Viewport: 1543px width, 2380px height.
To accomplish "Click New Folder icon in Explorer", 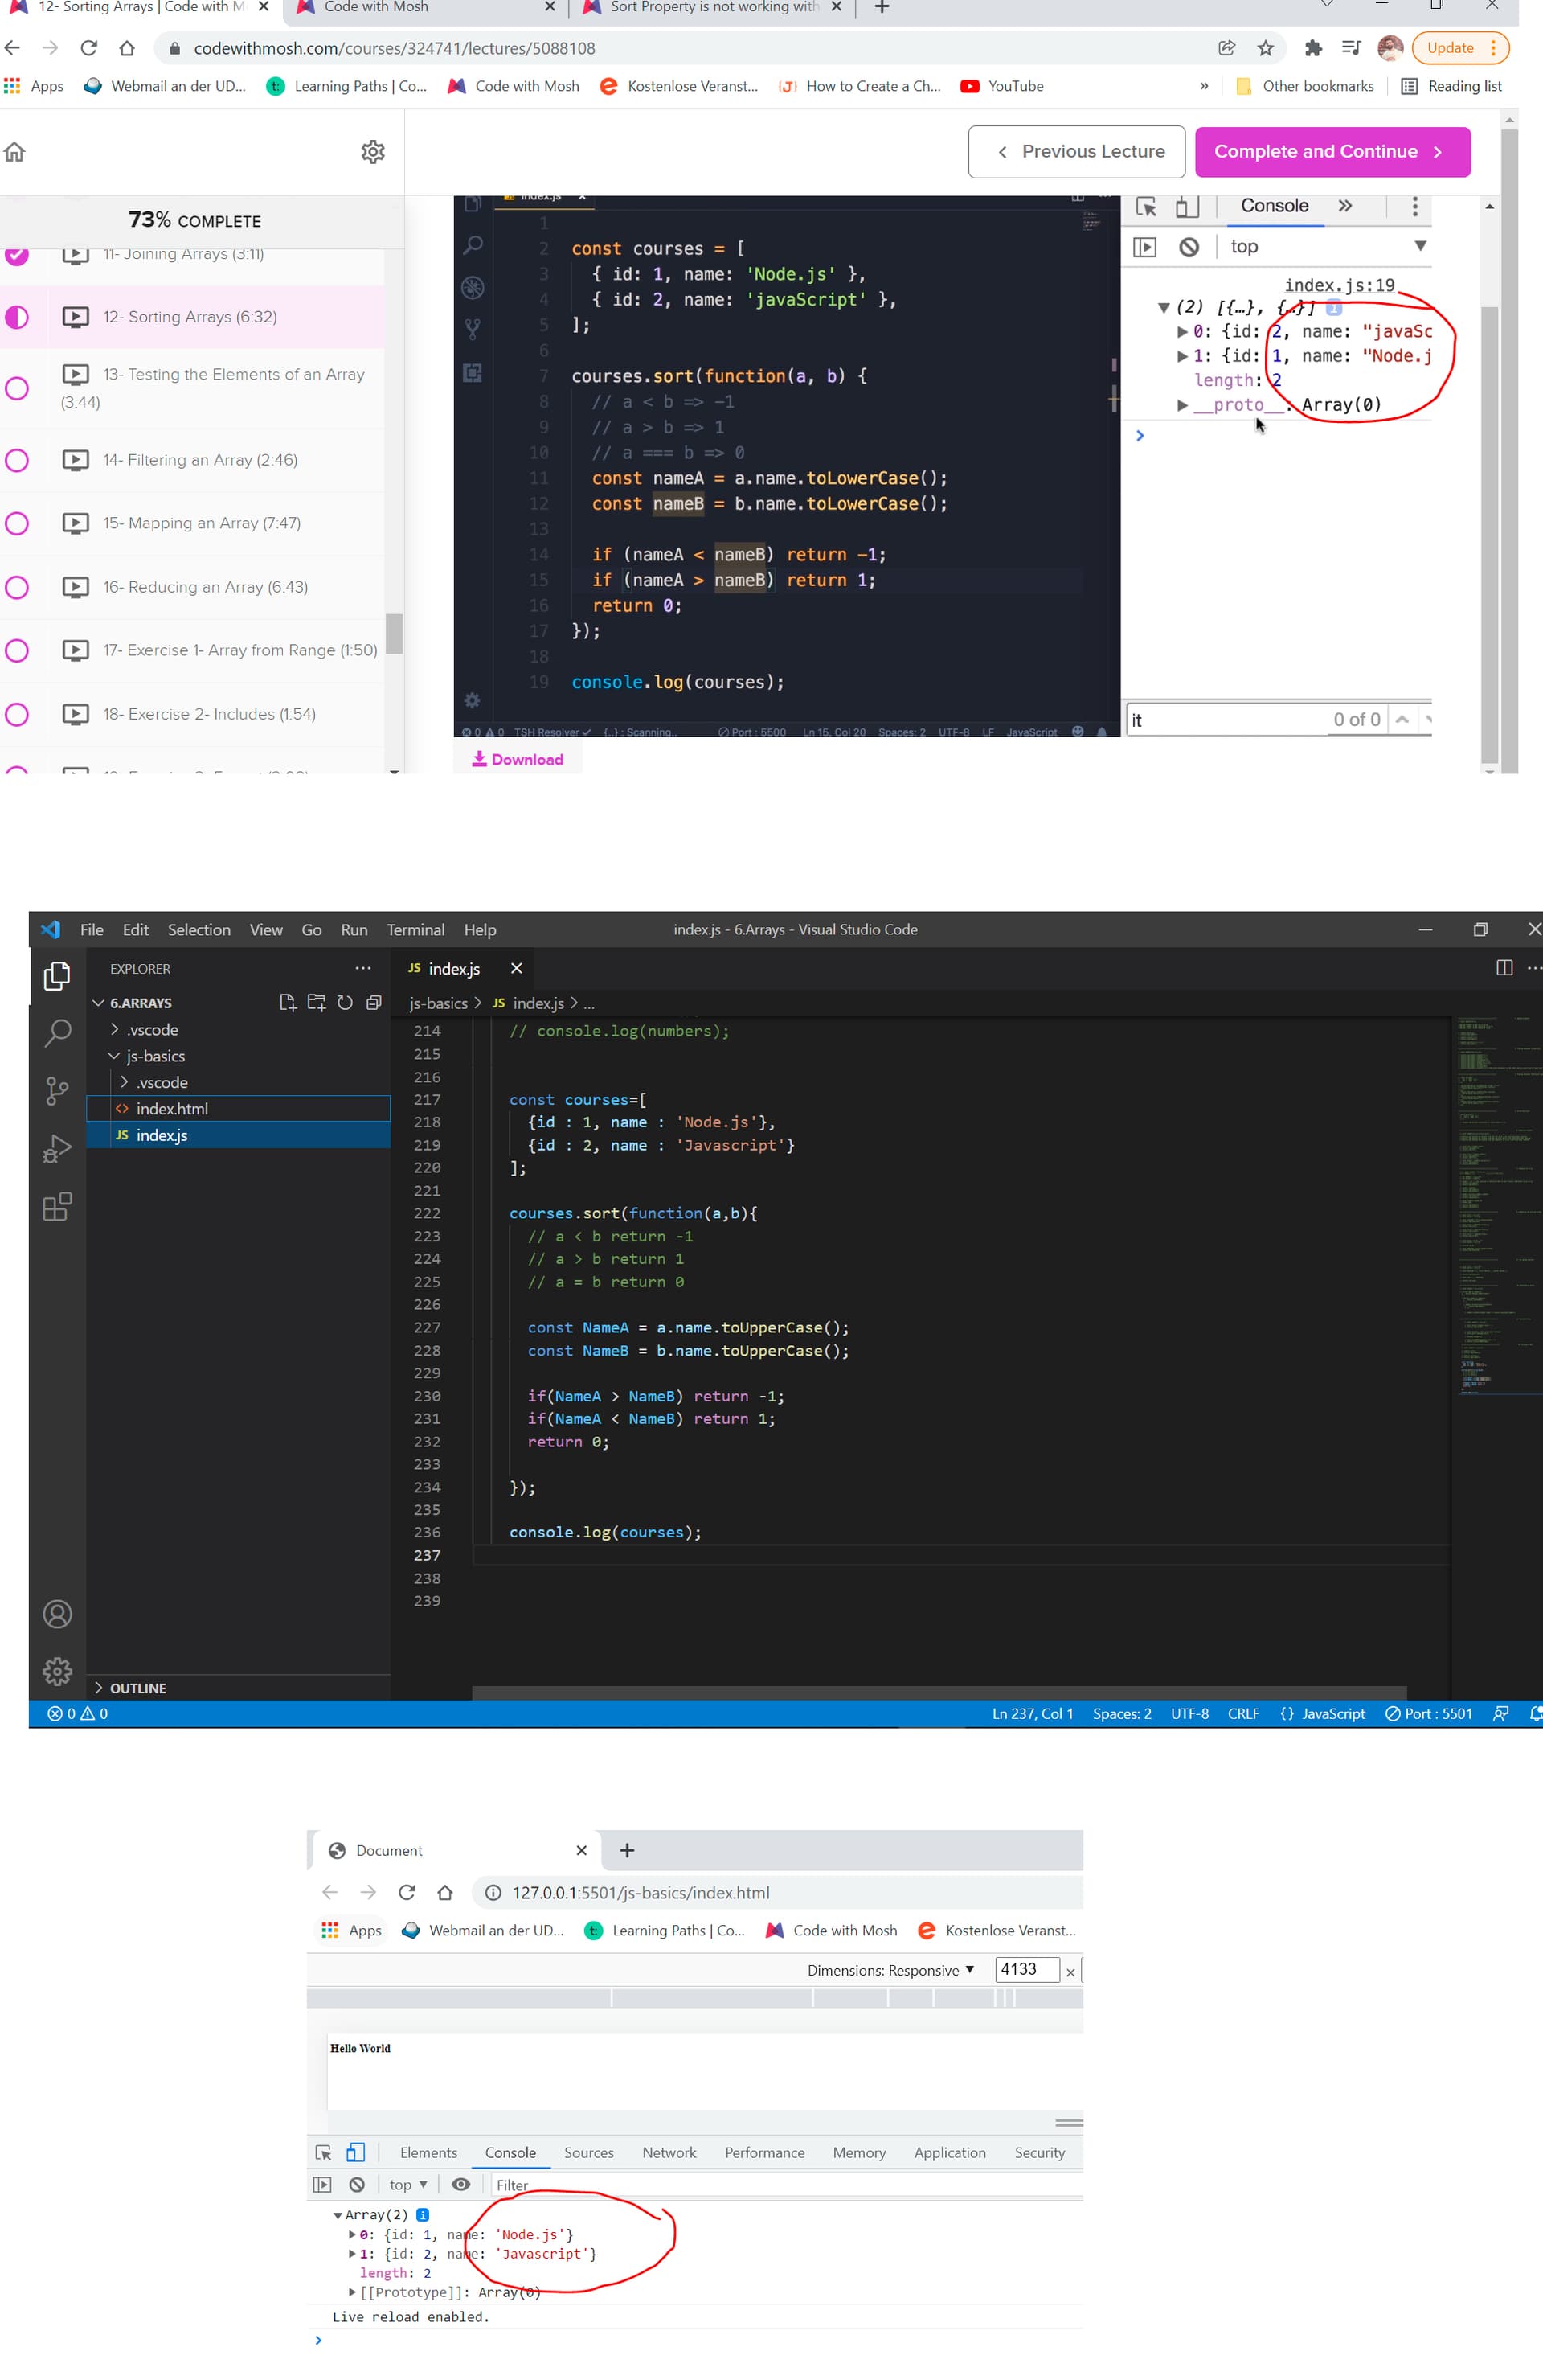I will (317, 1002).
